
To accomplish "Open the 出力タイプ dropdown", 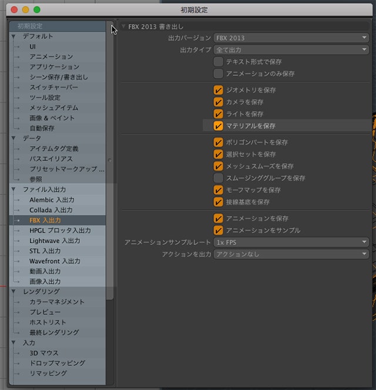I will coord(291,50).
